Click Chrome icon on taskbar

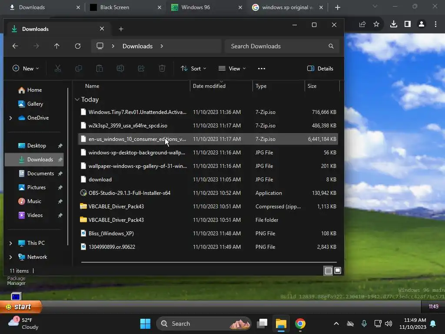tap(300, 324)
